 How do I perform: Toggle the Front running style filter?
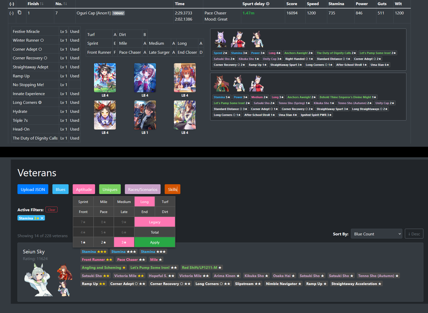click(83, 212)
